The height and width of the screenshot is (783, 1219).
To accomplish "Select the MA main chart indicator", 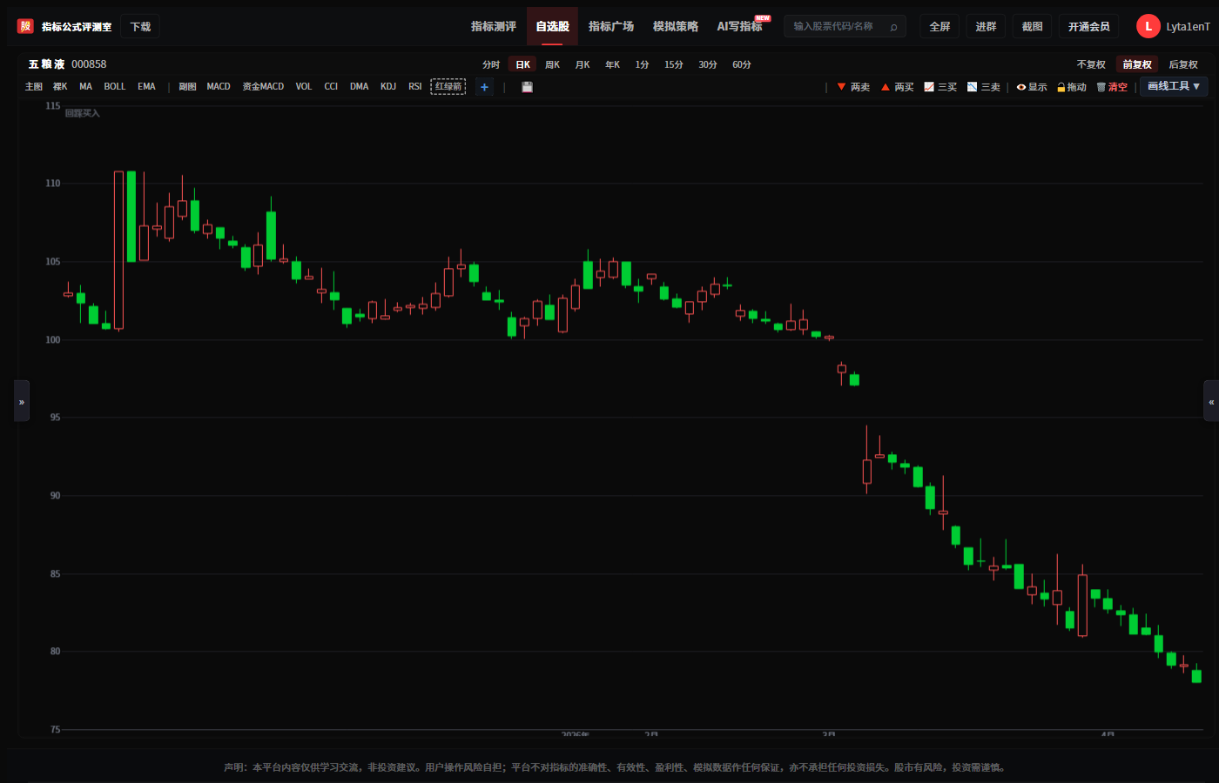I will [x=85, y=86].
